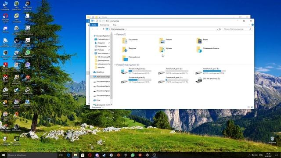Open the Видео folder

coord(202,40)
